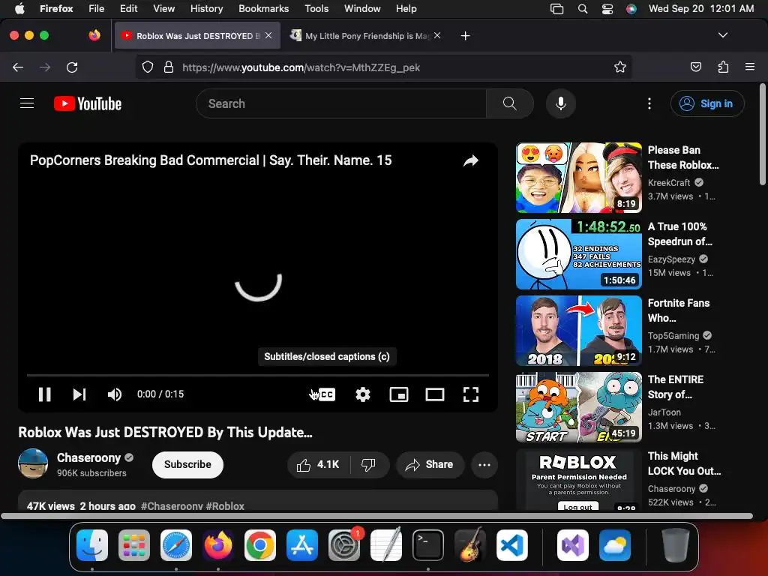Viewport: 768px width, 576px height.
Task: Skip to the next video
Action: click(x=79, y=394)
